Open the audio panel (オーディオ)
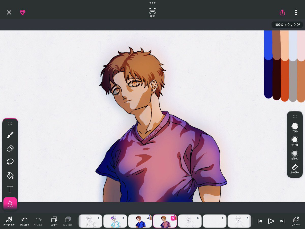 click(9, 221)
